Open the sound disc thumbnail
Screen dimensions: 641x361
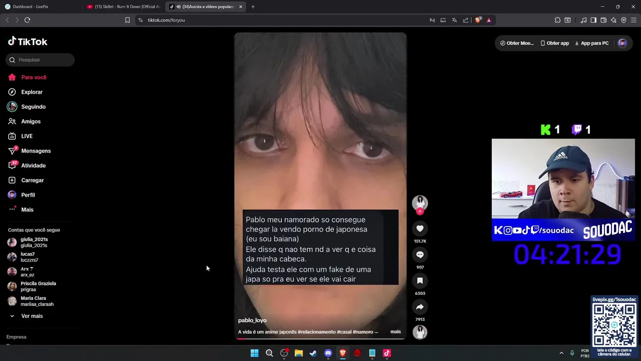pyautogui.click(x=420, y=332)
